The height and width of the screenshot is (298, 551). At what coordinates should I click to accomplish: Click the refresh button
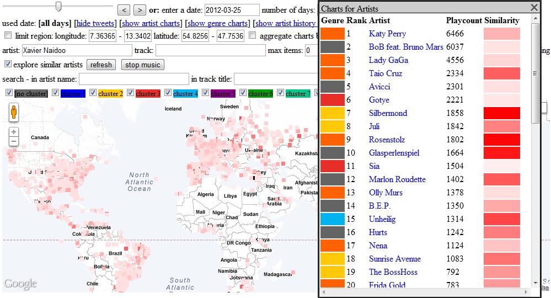pyautogui.click(x=101, y=65)
